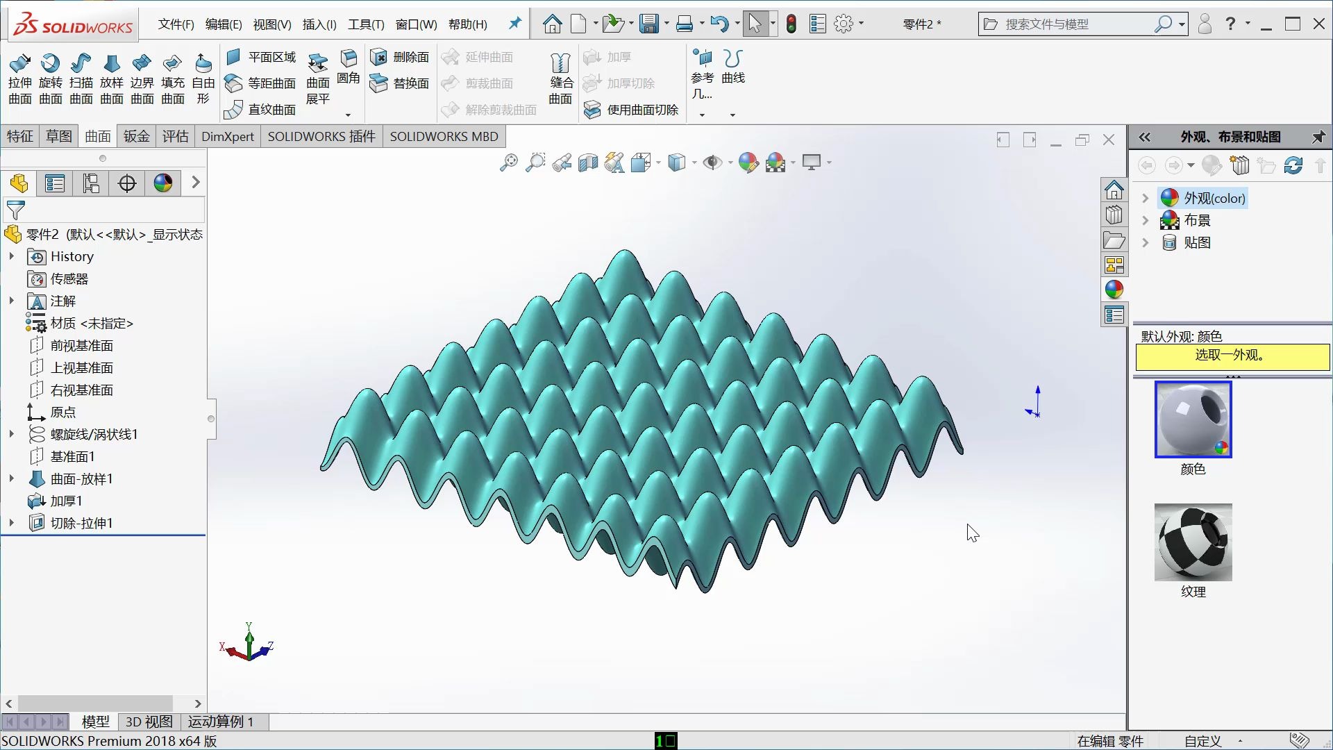Select the 扫描曲面 swept surface tool
Viewport: 1333px width, 750px height.
[x=81, y=79]
